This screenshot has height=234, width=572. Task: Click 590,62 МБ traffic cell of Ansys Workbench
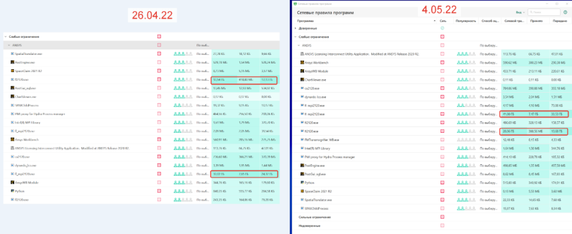click(513, 62)
